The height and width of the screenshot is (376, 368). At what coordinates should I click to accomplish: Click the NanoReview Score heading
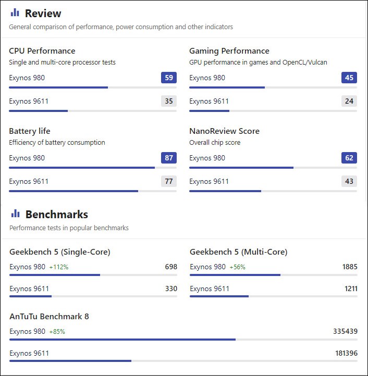[225, 131]
